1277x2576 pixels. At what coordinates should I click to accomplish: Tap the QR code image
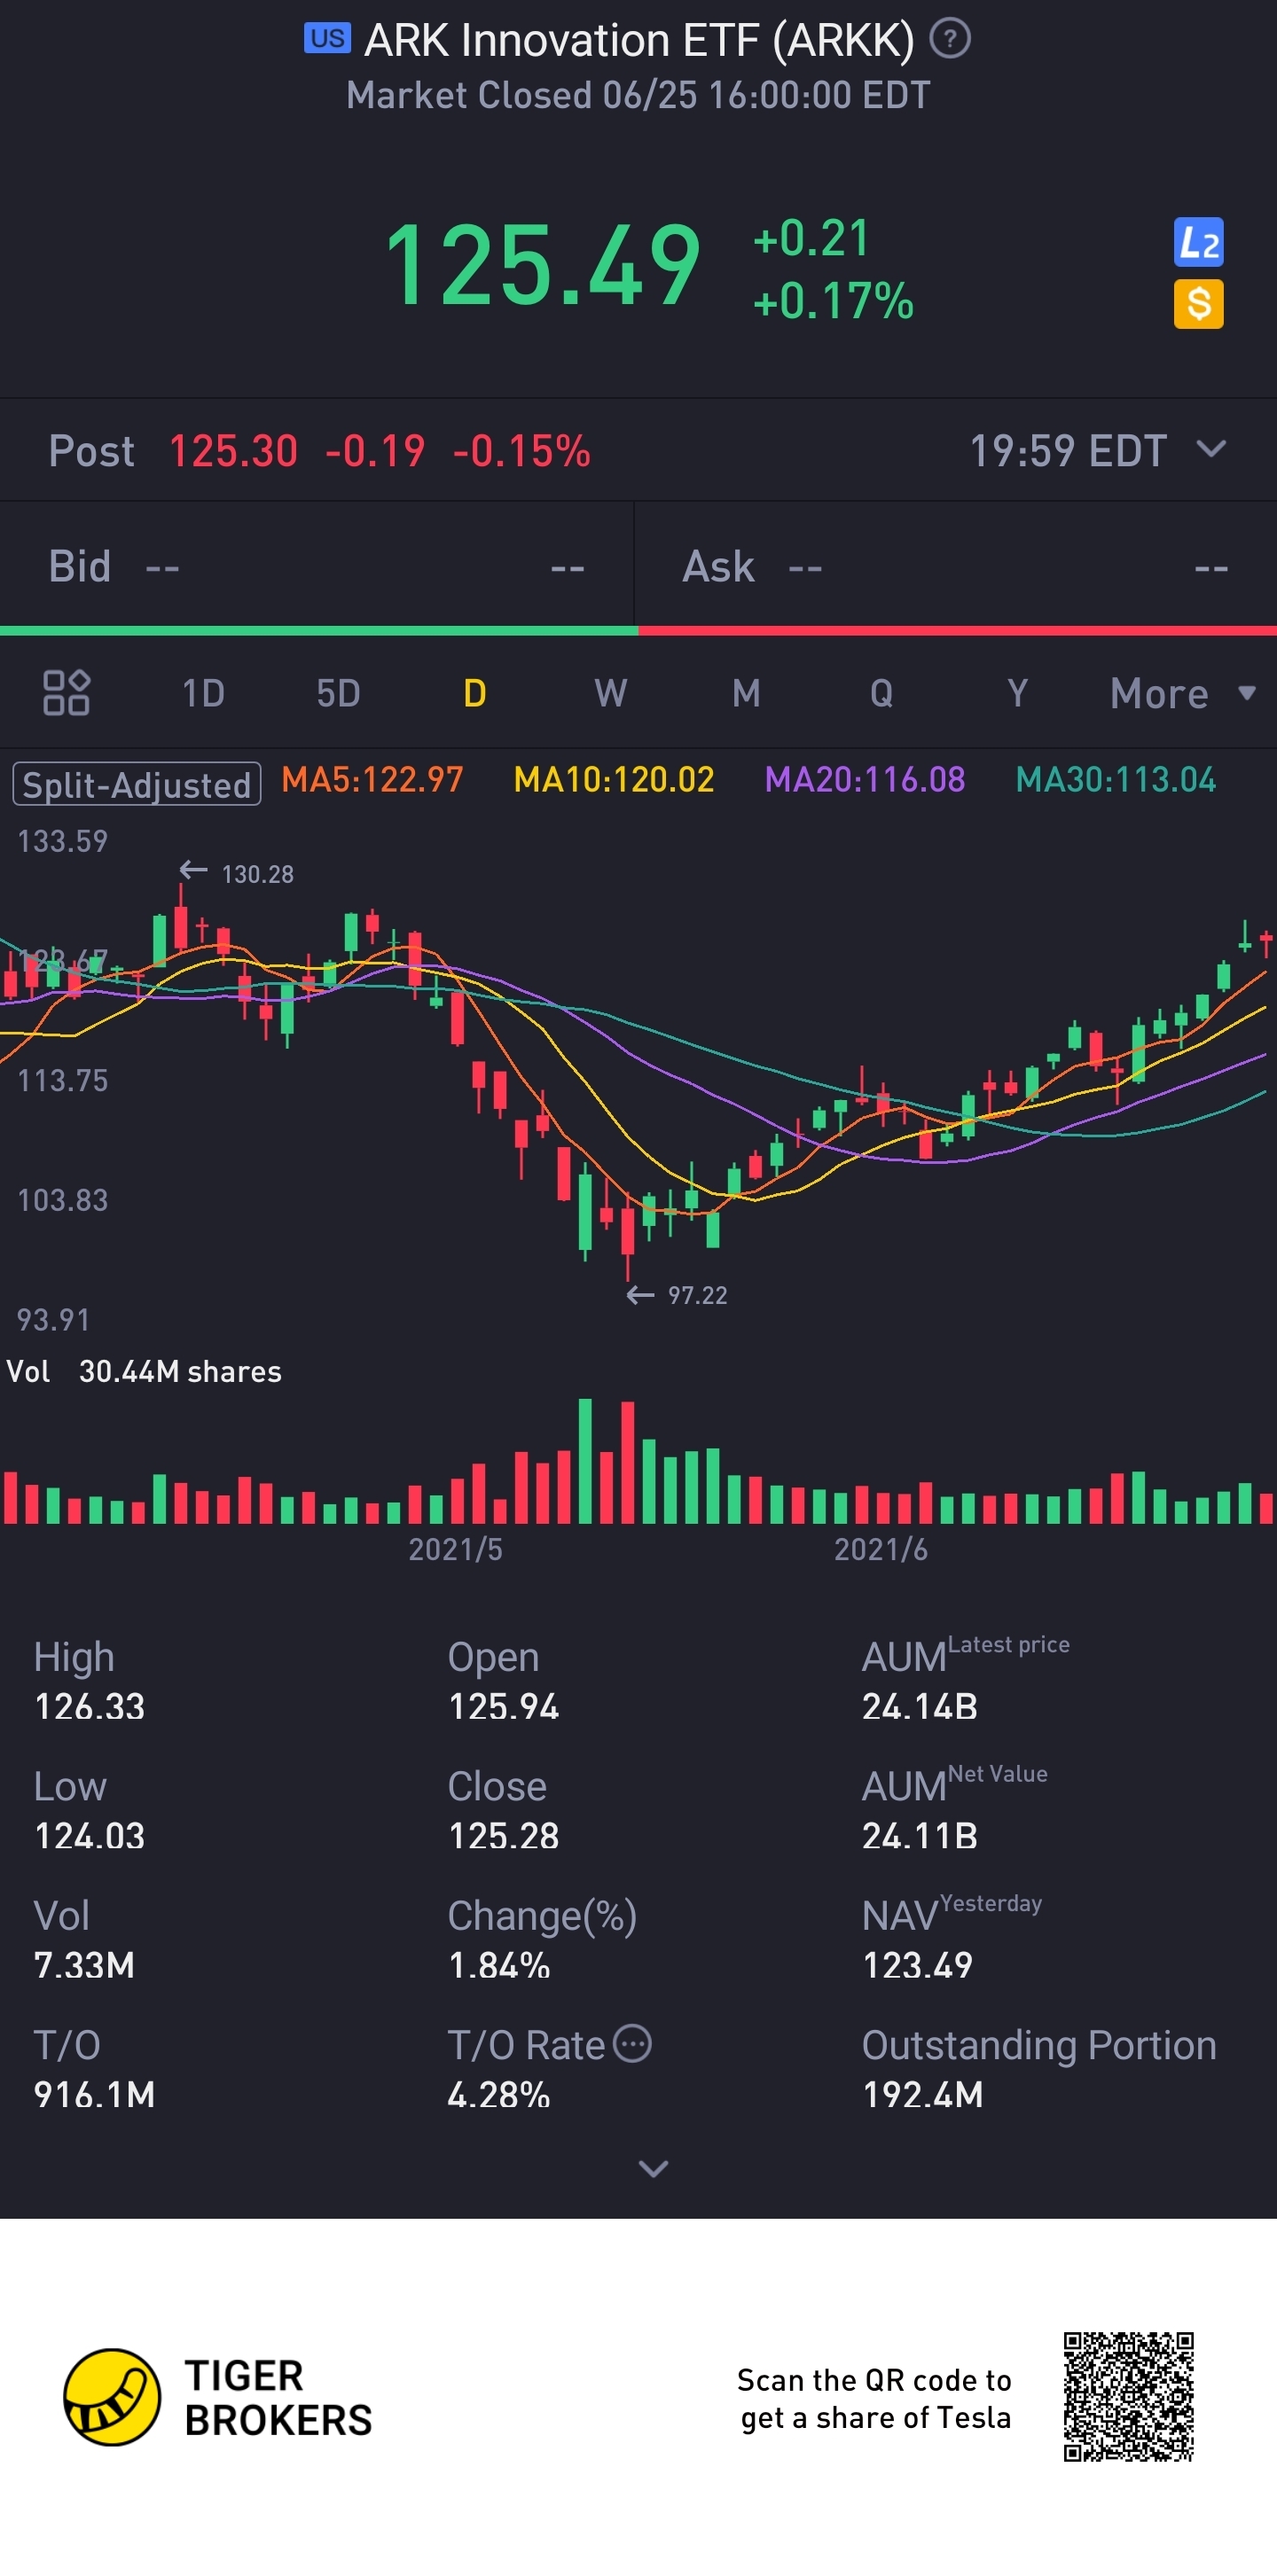1128,2397
